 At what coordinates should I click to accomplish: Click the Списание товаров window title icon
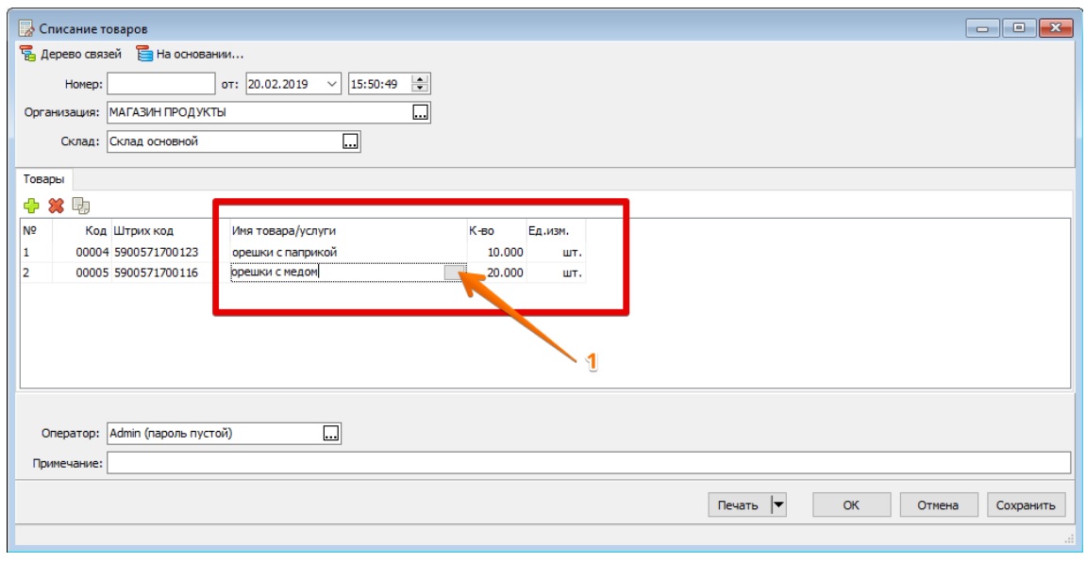coord(26,29)
